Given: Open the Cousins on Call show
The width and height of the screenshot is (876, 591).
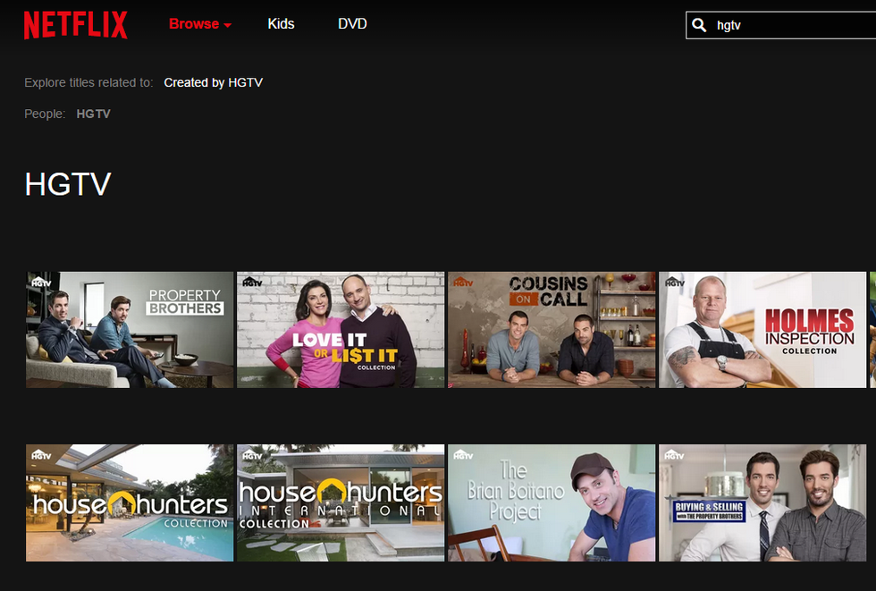Looking at the screenshot, I should [552, 330].
